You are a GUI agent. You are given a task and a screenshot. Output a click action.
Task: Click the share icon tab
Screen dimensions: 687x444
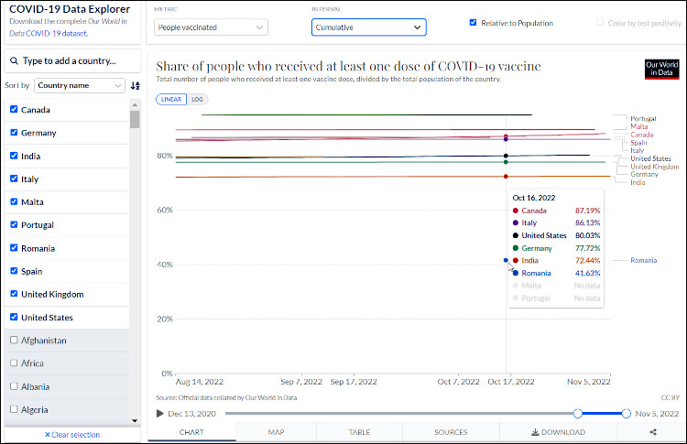pos(652,432)
